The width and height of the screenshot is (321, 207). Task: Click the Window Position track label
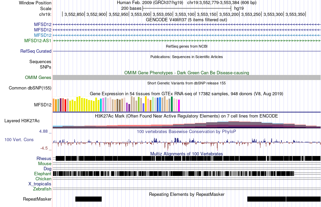35,3
